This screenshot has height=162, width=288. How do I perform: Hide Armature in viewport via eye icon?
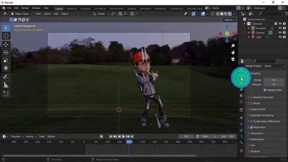coord(280,28)
